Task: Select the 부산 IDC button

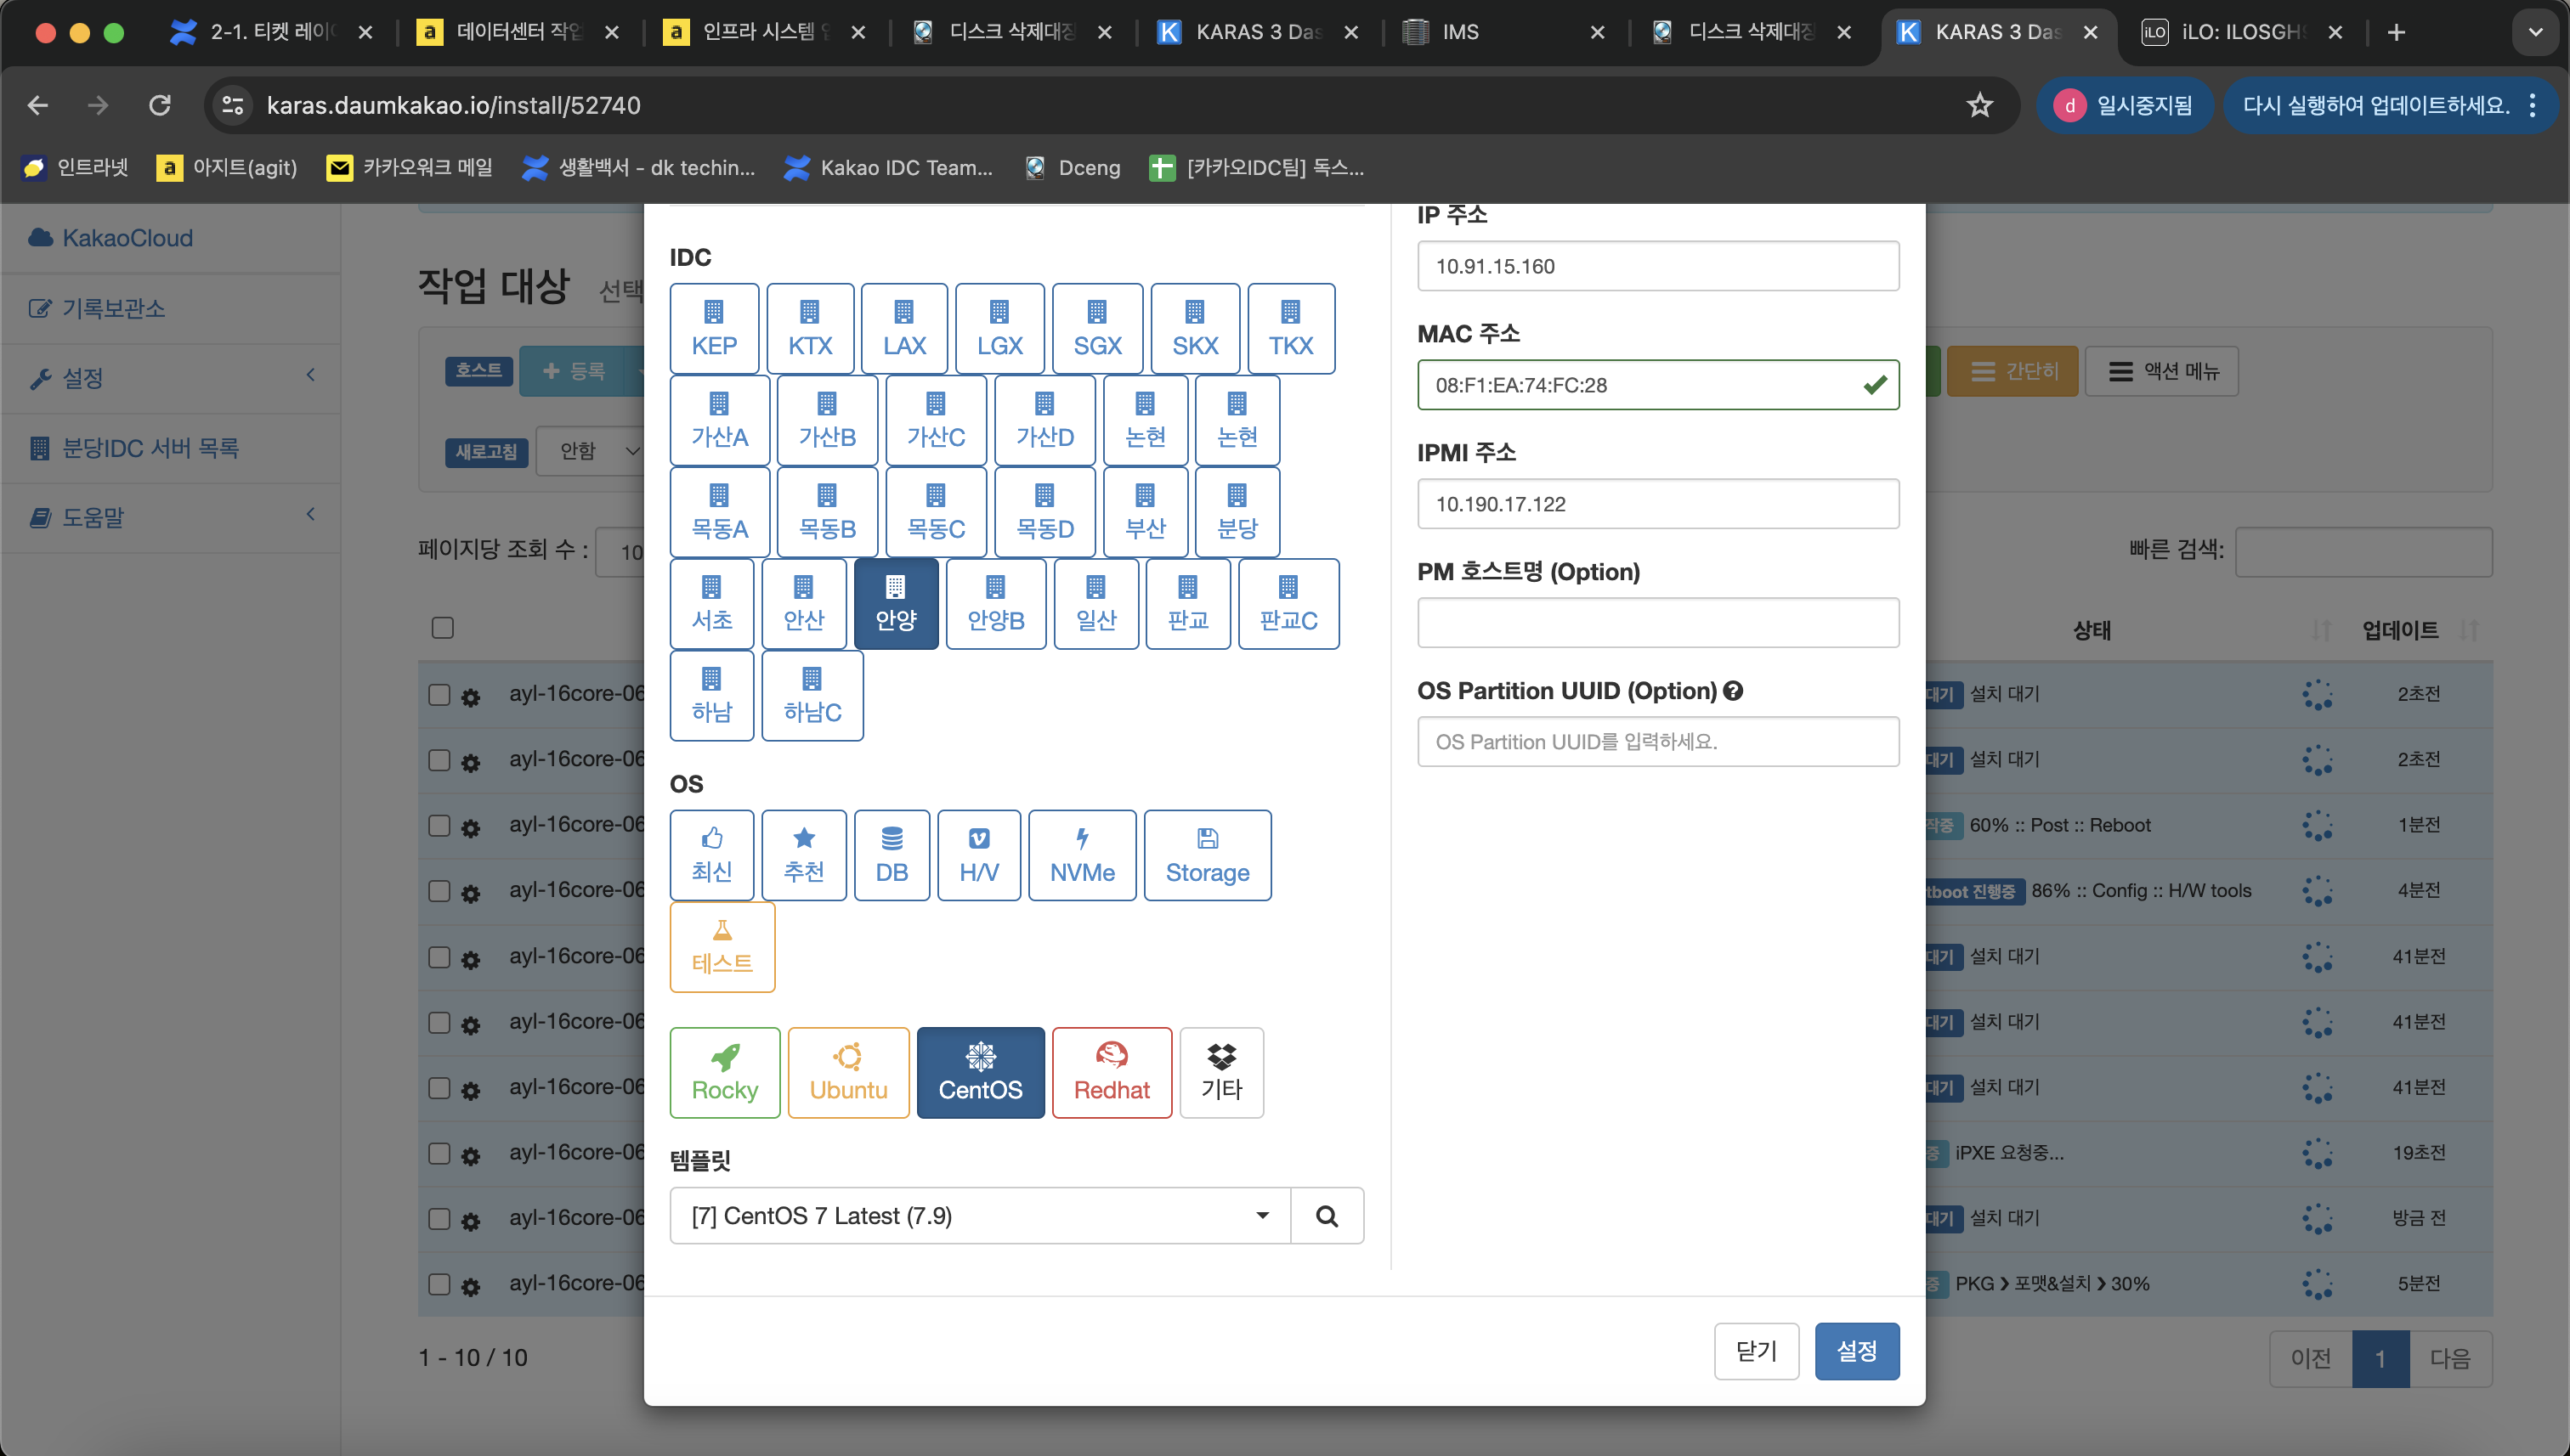Action: 1145,512
